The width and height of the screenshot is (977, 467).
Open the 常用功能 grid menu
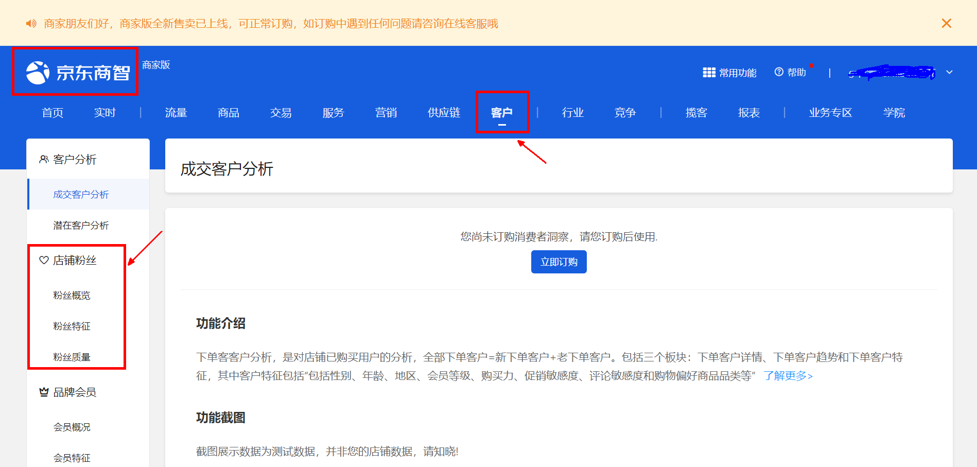[x=709, y=73]
